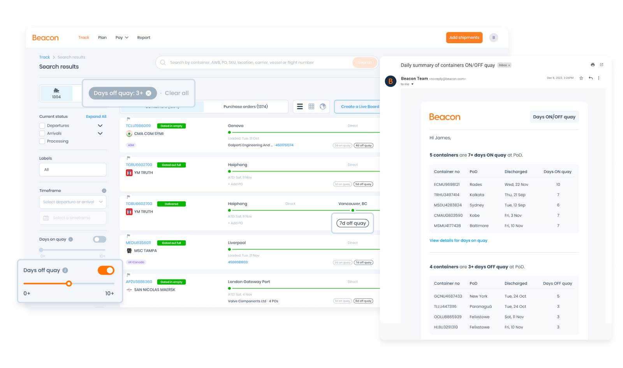Switch to list view of containers
Image resolution: width=623 pixels, height=368 pixels.
click(299, 106)
